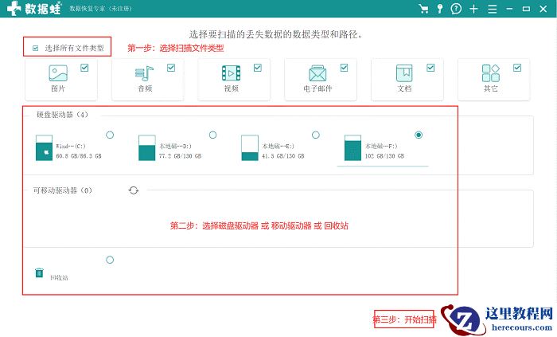Click the 音频 label text
The image size is (557, 337).
pyautogui.click(x=145, y=88)
